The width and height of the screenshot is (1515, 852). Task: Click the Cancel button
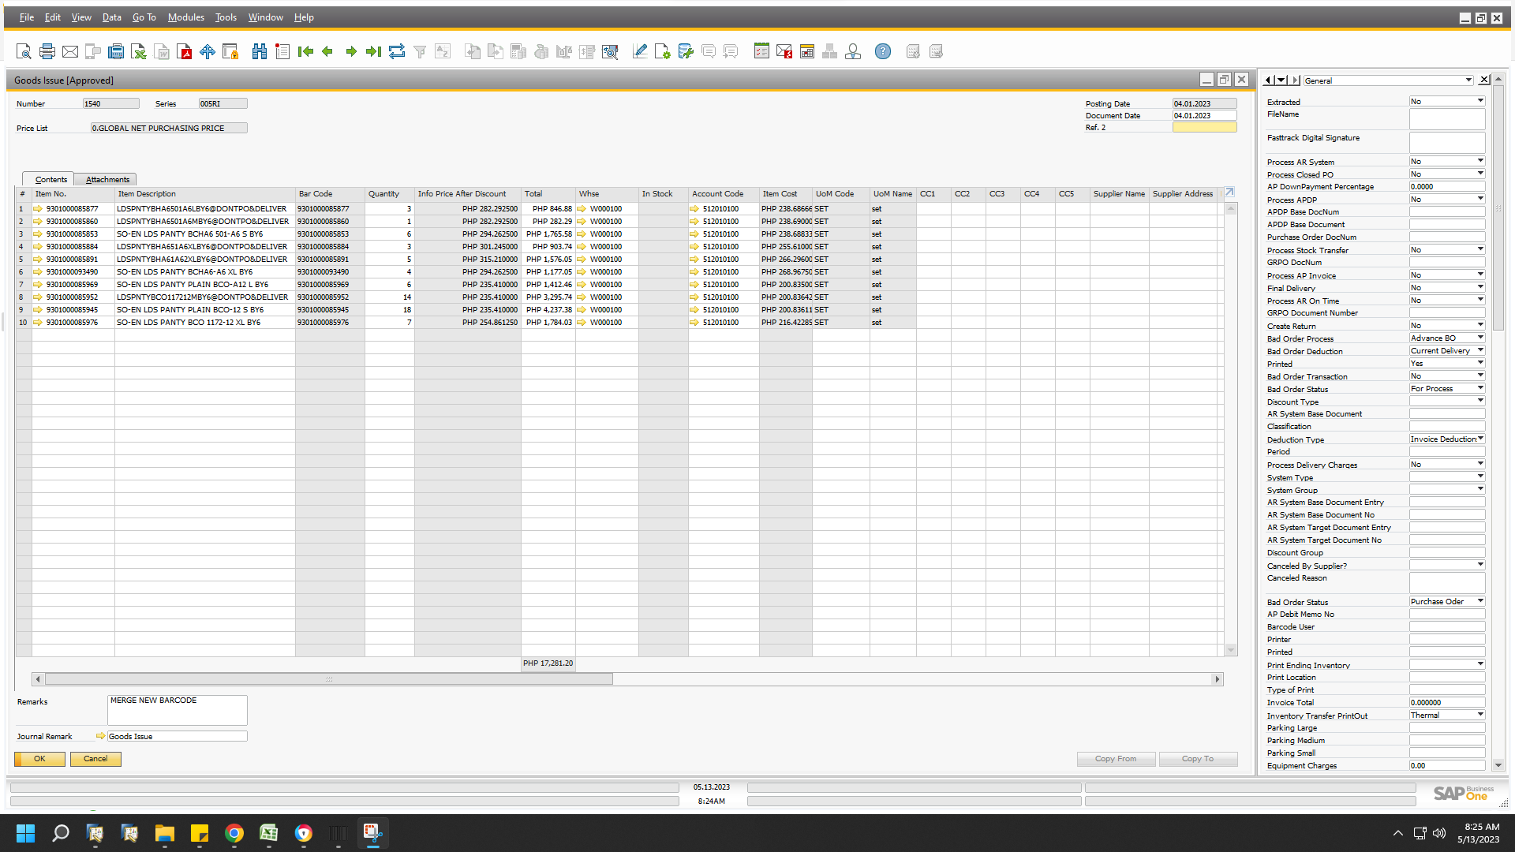click(95, 759)
